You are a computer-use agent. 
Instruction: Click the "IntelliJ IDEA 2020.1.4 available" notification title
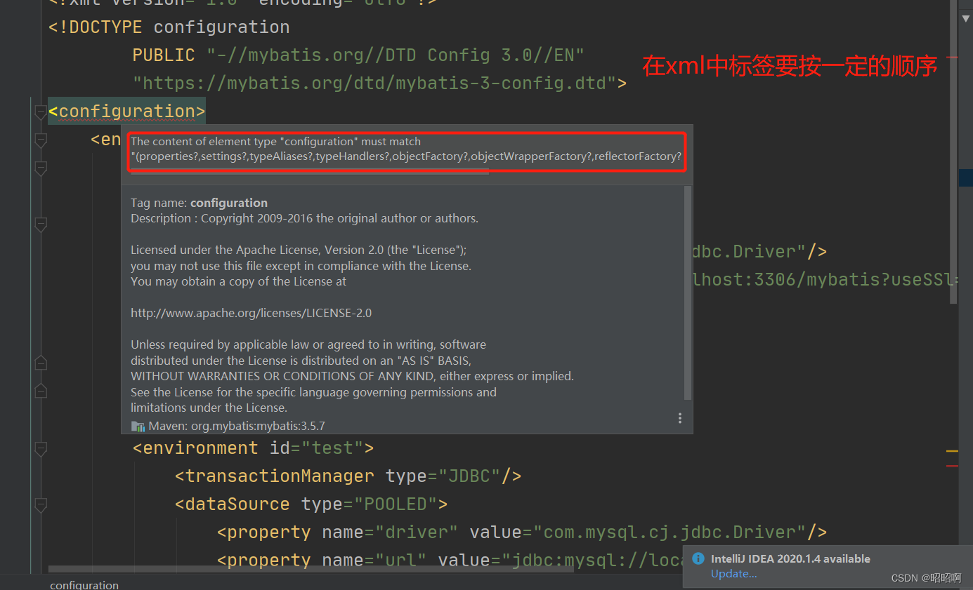pyautogui.click(x=790, y=559)
